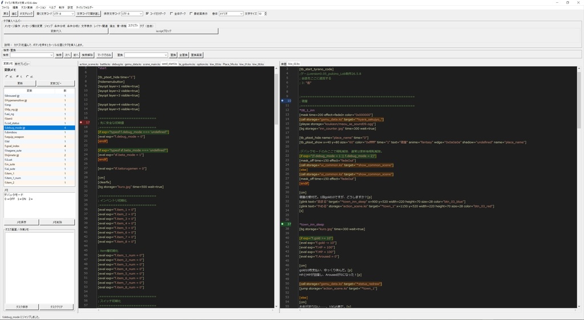Click the memo icon beside f.Aroused
The width and height of the screenshot is (584, 320).
click(18, 96)
